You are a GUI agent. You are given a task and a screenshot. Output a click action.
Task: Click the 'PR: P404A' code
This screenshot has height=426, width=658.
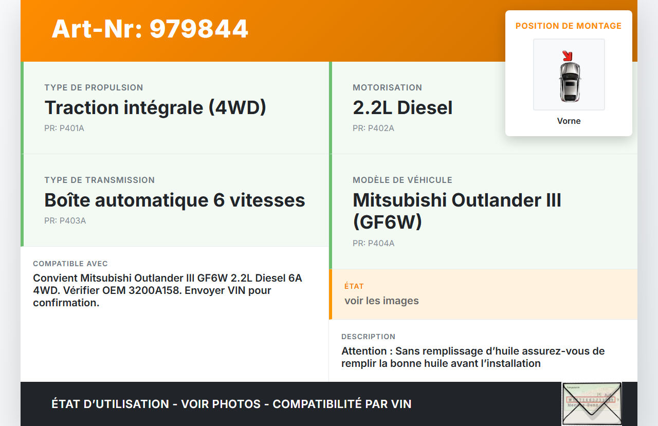(374, 243)
